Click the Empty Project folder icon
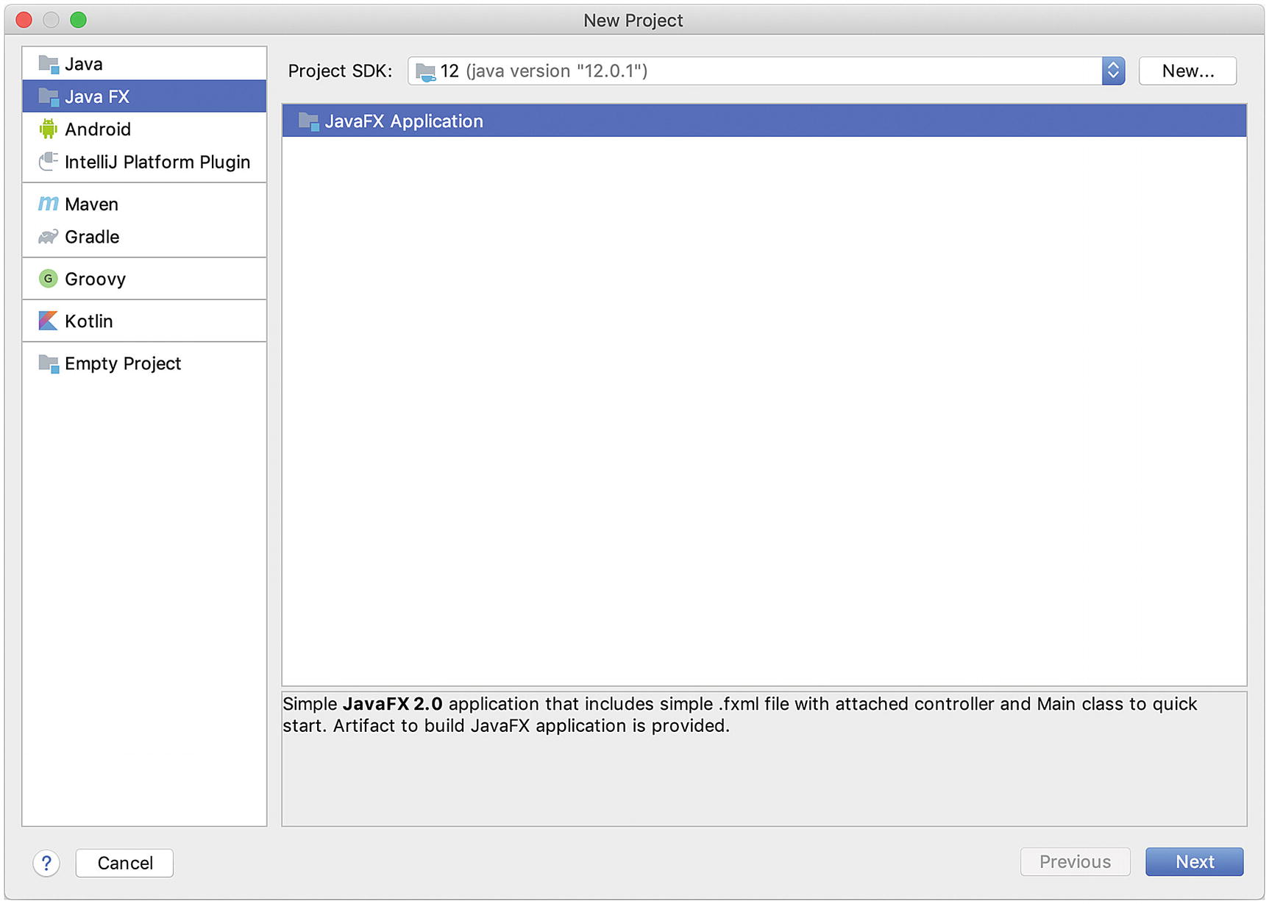Image resolution: width=1269 pixels, height=904 pixels. tap(49, 363)
